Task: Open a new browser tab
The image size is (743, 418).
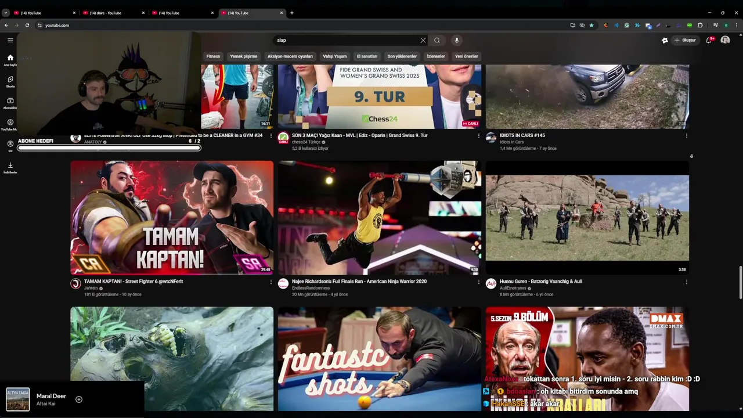Action: (292, 13)
